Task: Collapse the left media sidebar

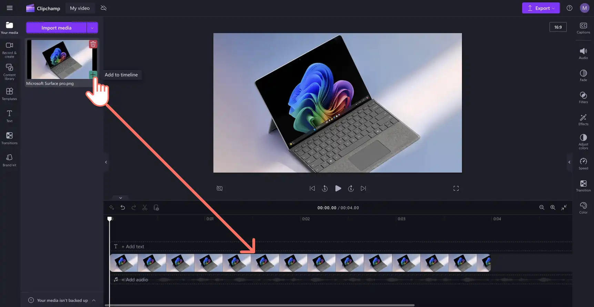Action: coord(106,162)
